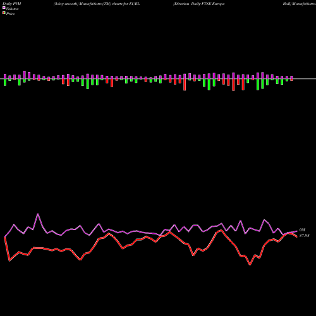
Task: Select the 'Price' legend label
Action: (x=10, y=14)
